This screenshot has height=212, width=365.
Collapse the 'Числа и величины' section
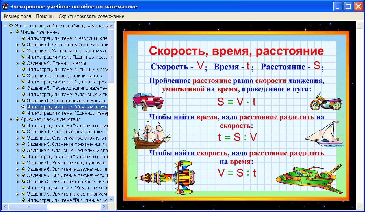pyautogui.click(x=11, y=32)
